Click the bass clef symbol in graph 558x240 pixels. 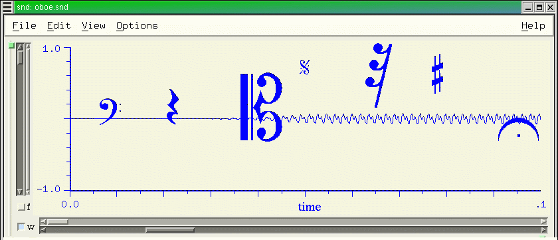(x=110, y=112)
